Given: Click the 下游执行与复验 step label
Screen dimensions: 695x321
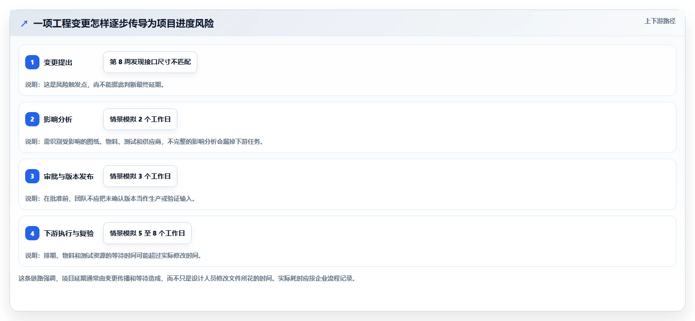Looking at the screenshot, I should [68, 233].
